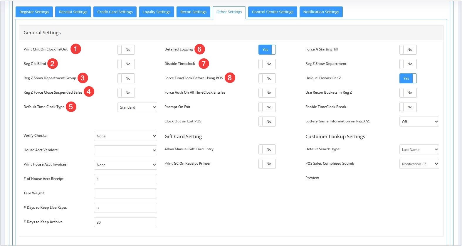Open the Default Time Clock Type dropdown

[137, 107]
